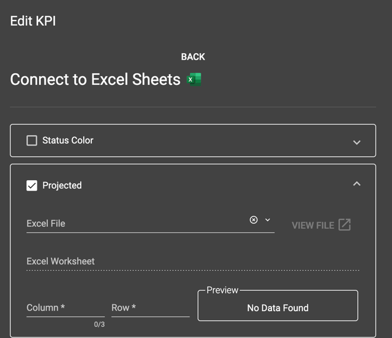Click the Status Color label text
This screenshot has width=392, height=338.
[x=68, y=140]
